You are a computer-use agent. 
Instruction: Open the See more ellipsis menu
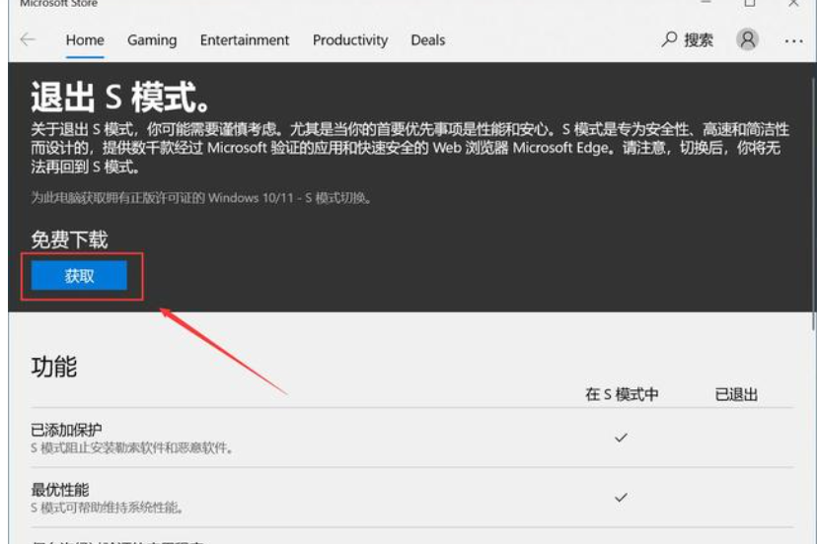click(794, 41)
